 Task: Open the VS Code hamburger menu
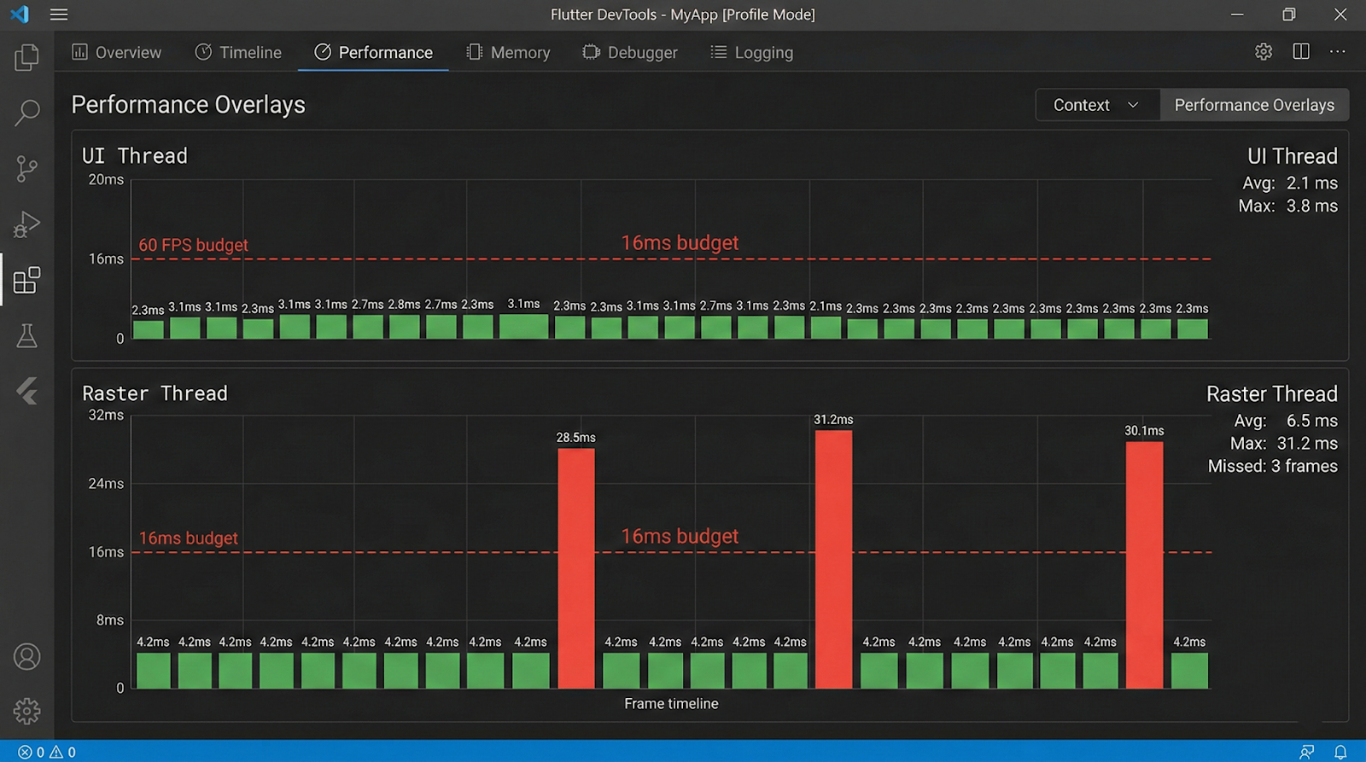59,15
